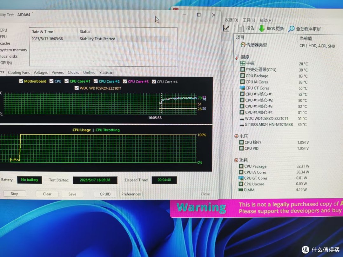Click the 驱动程序更新 magnifier icon
Viewport: 343px width, 257px height.
(291, 29)
